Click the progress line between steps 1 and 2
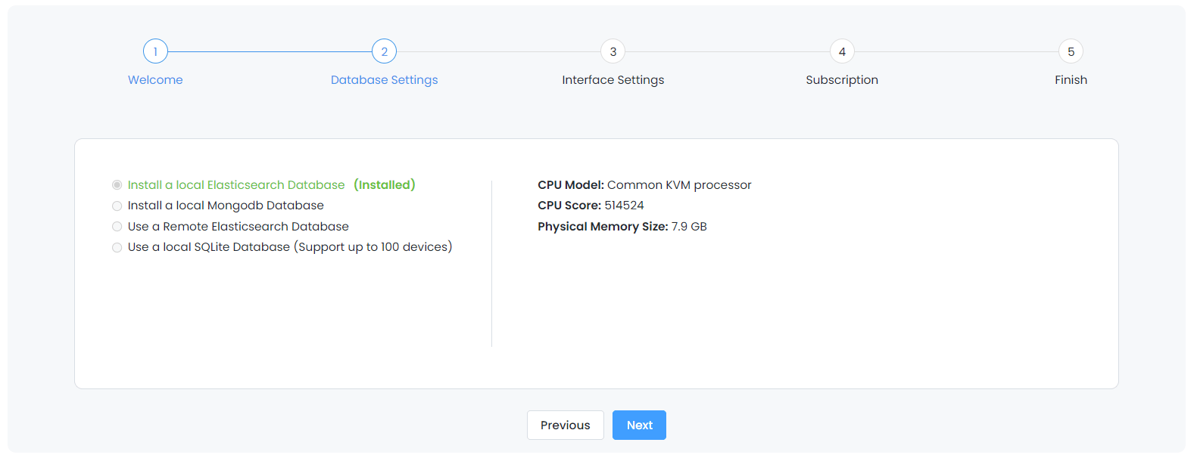Viewport: 1194px width, 461px height. click(270, 51)
